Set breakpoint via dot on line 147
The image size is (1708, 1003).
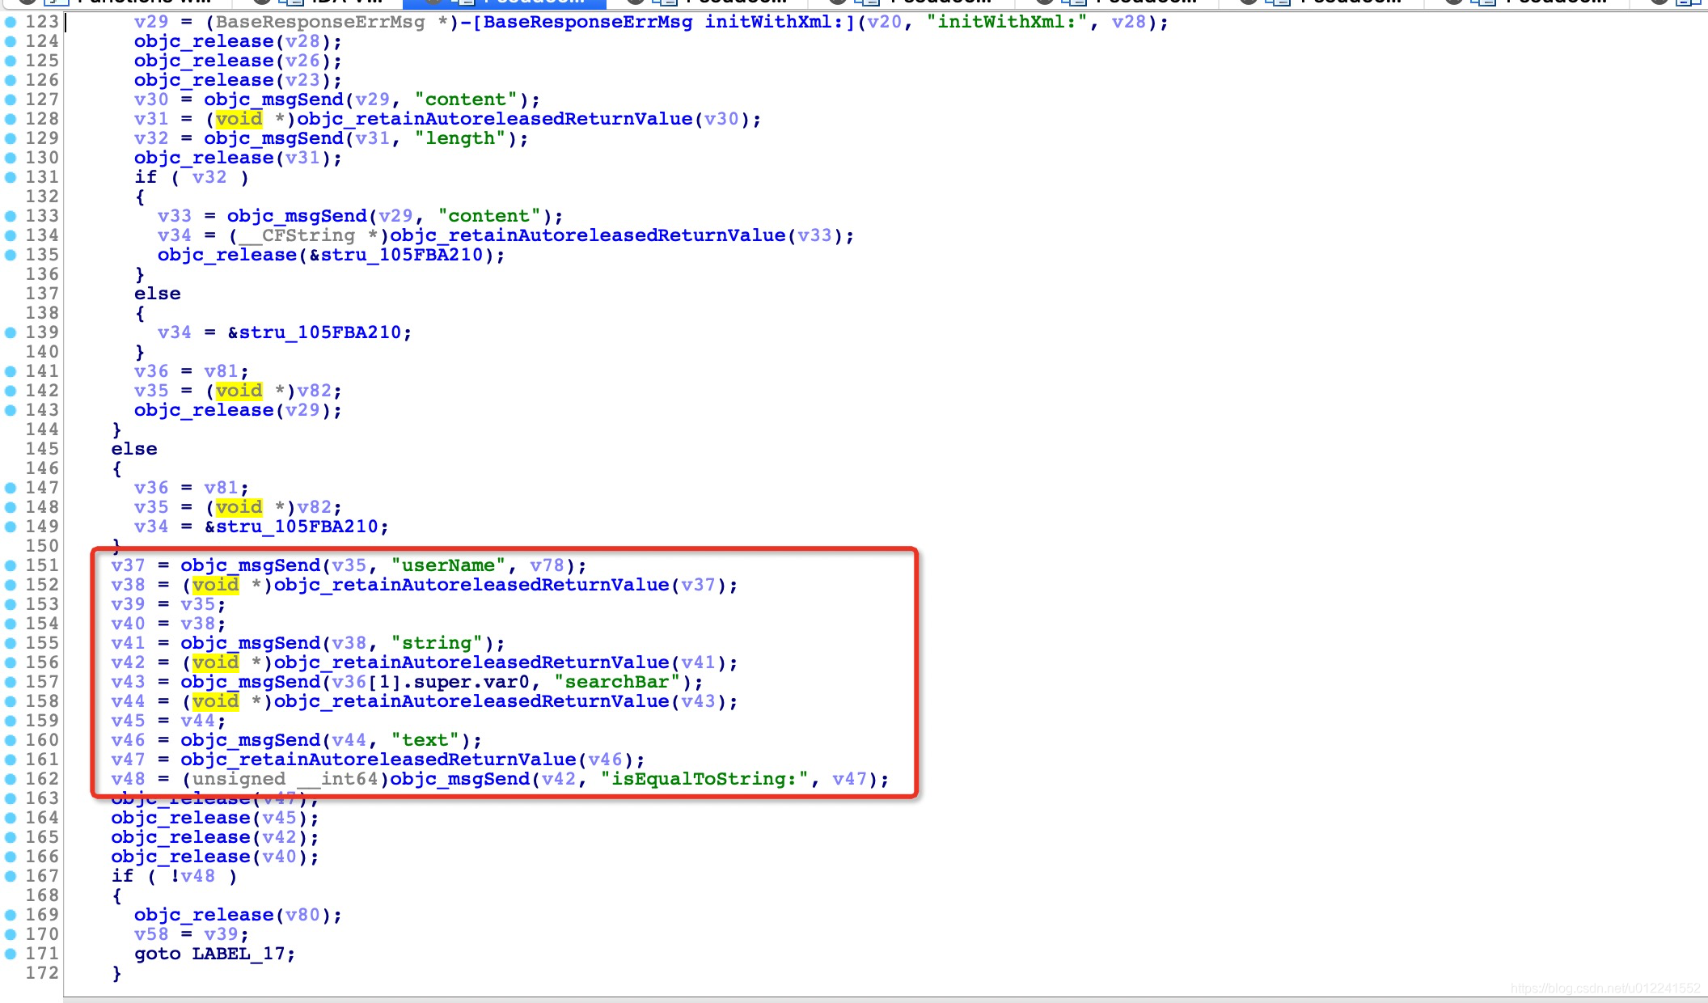coord(11,488)
